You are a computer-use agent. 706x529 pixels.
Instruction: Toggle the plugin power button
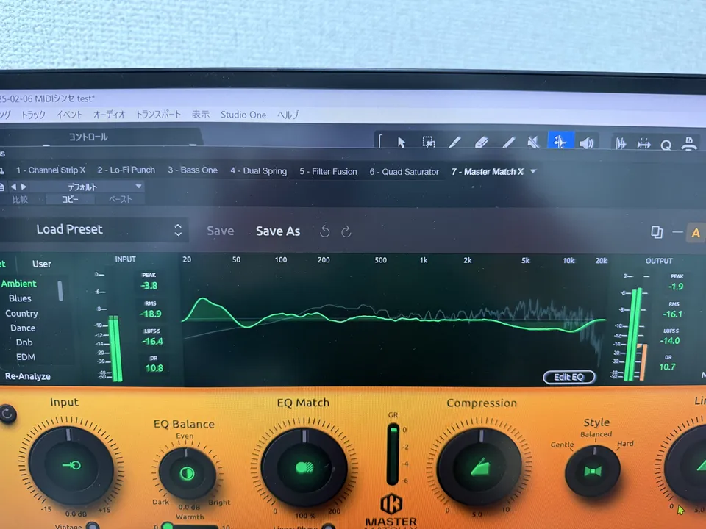tap(7, 414)
